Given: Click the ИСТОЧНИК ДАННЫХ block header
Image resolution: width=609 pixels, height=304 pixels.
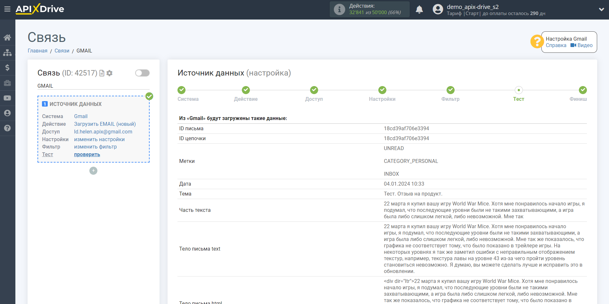Looking at the screenshot, I should click(x=76, y=104).
